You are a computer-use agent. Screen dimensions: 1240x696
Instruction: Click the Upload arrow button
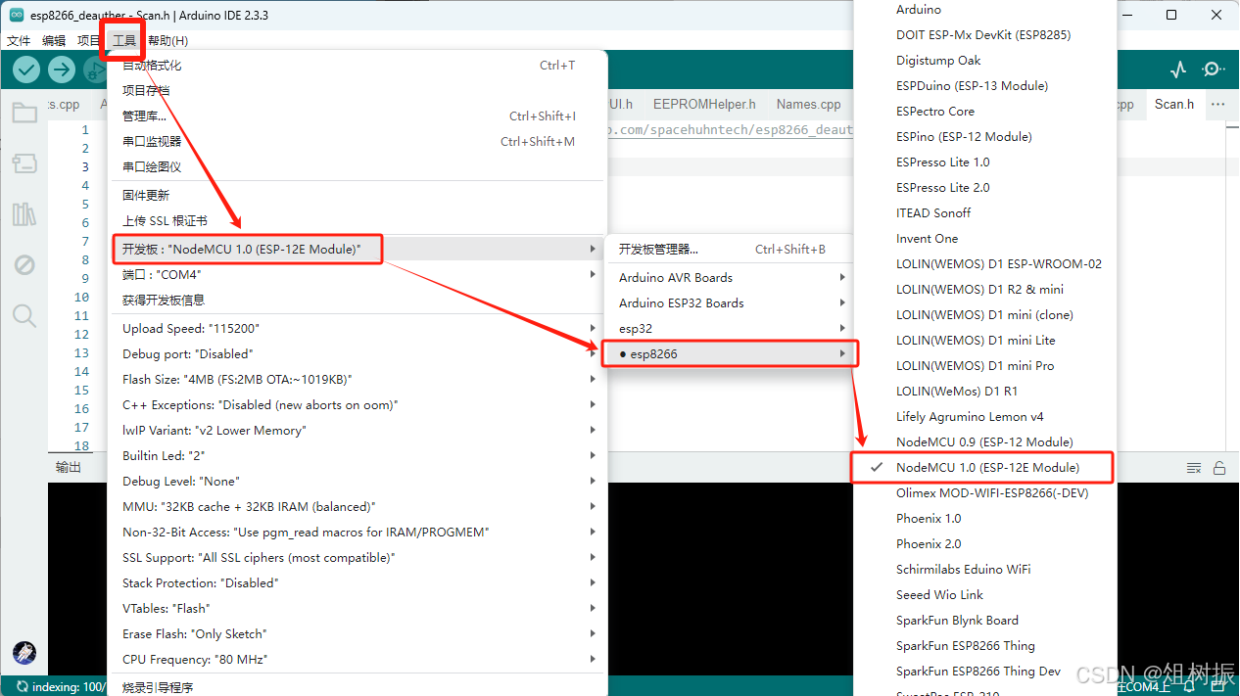(x=62, y=70)
